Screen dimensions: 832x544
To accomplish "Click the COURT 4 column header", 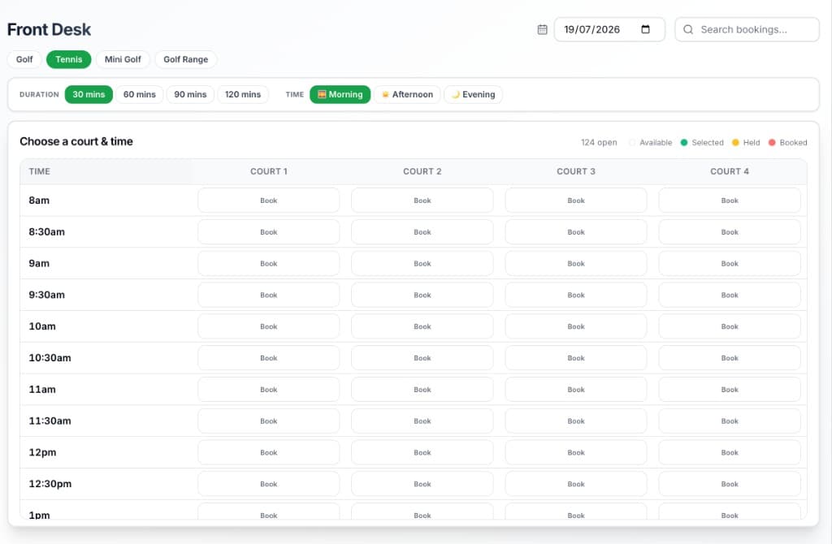I will (x=730, y=171).
